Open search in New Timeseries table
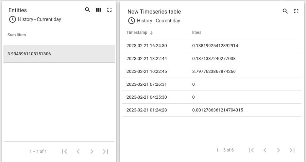306x162 pixels. point(285,11)
